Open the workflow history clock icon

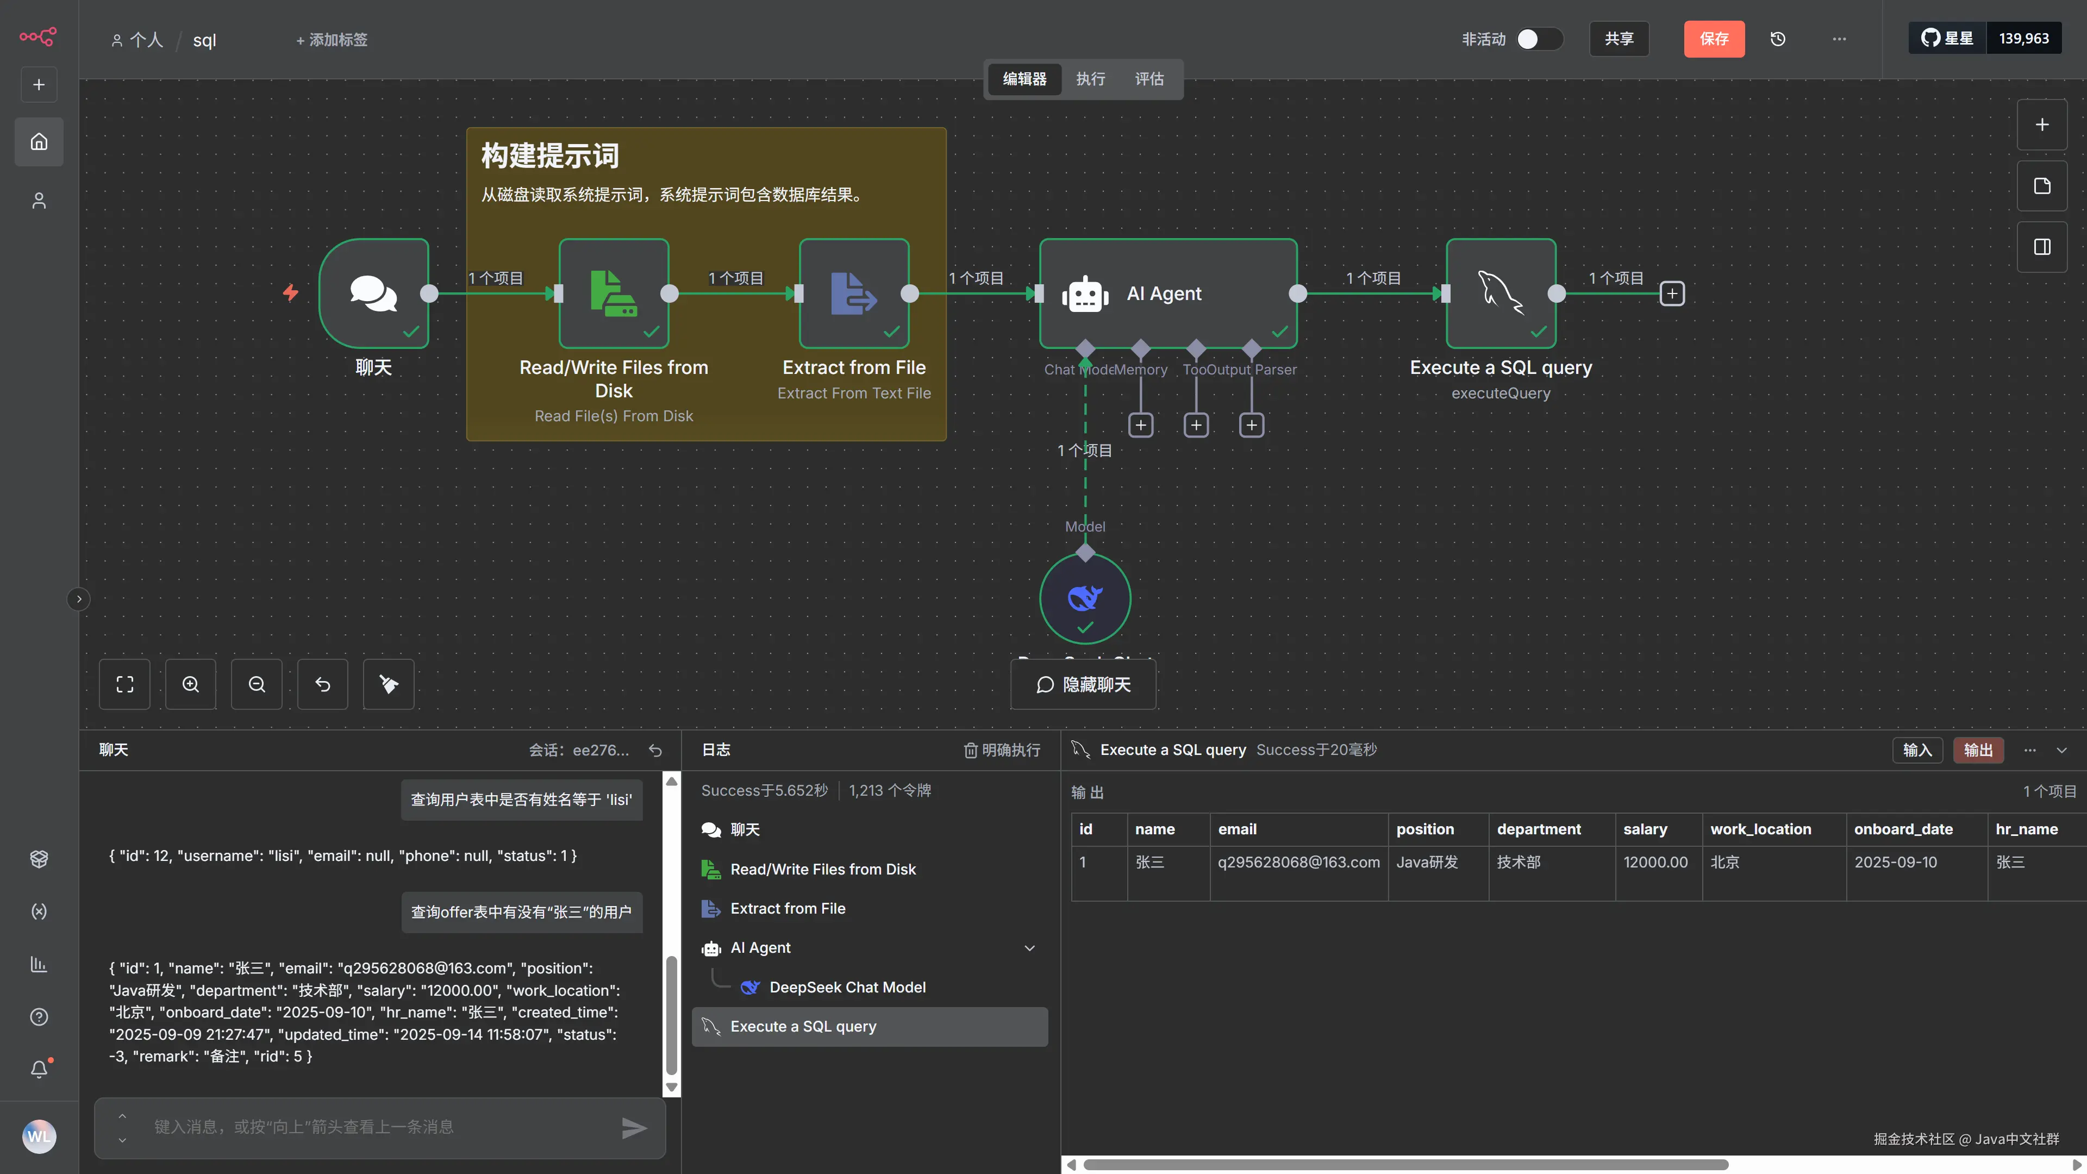(1778, 39)
